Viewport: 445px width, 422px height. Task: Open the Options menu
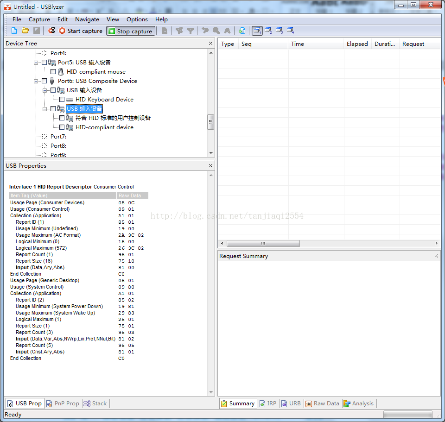coord(137,19)
